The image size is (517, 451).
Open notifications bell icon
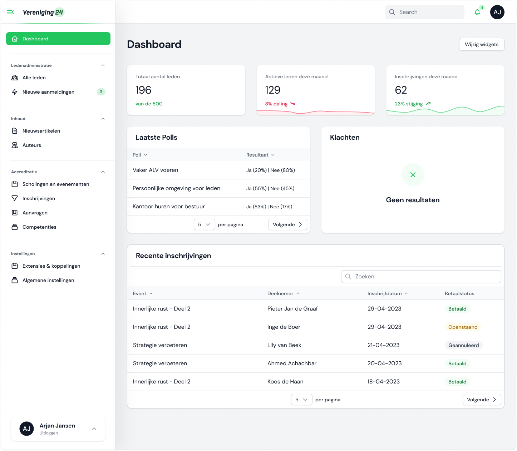point(477,12)
